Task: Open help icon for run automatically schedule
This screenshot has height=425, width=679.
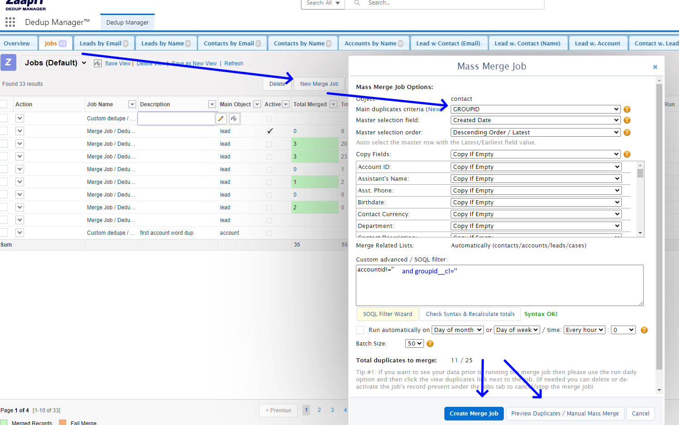Action: [644, 330]
